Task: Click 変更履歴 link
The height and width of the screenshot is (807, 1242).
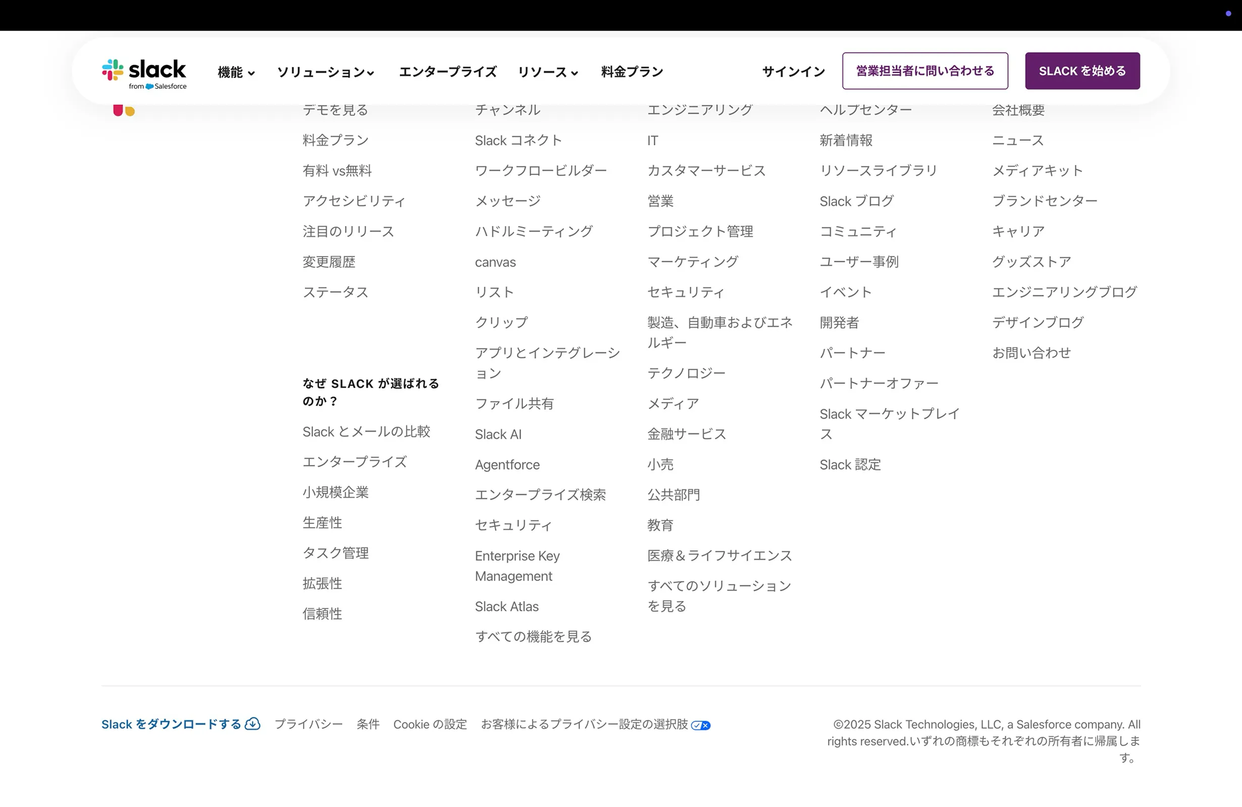Action: 329,262
